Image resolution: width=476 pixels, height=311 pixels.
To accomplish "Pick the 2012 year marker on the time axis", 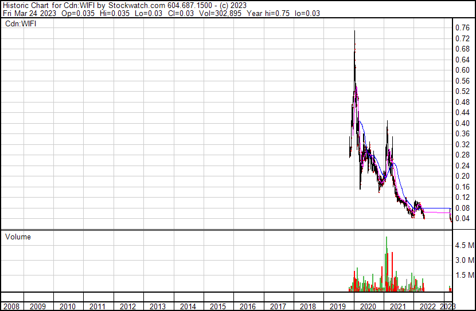I will pyautogui.click(x=128, y=306).
